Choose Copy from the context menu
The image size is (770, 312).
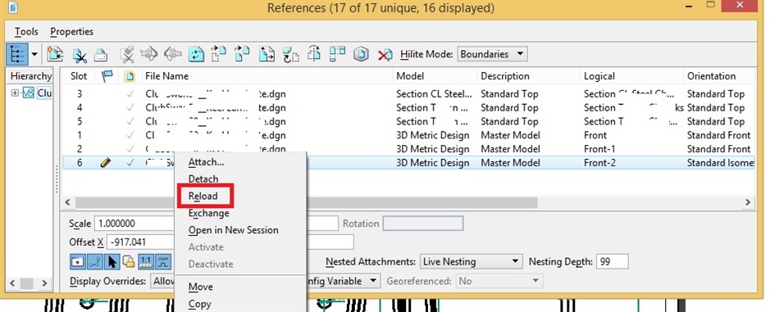pyautogui.click(x=200, y=304)
